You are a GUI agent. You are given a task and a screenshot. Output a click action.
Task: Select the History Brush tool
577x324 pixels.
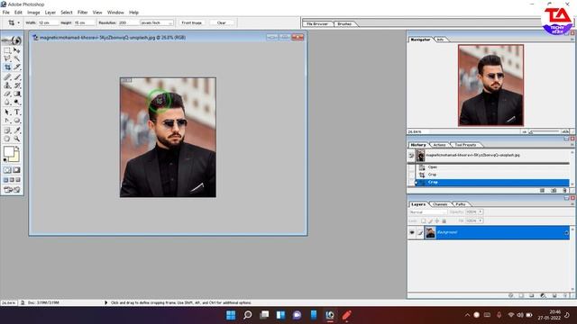16,85
